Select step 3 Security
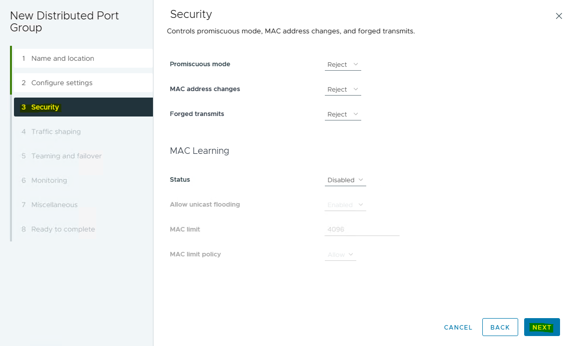Screen dimensions: 570x346 (x=83, y=107)
